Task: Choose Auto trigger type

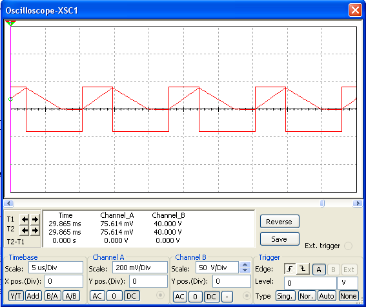Action: (x=327, y=296)
